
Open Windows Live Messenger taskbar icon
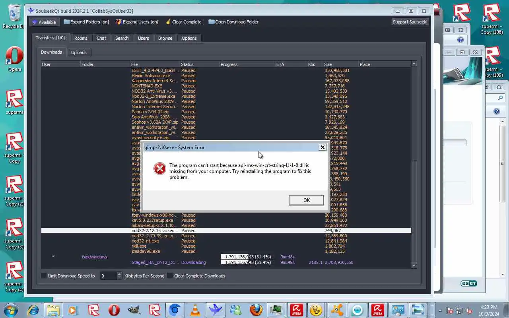click(x=235, y=310)
